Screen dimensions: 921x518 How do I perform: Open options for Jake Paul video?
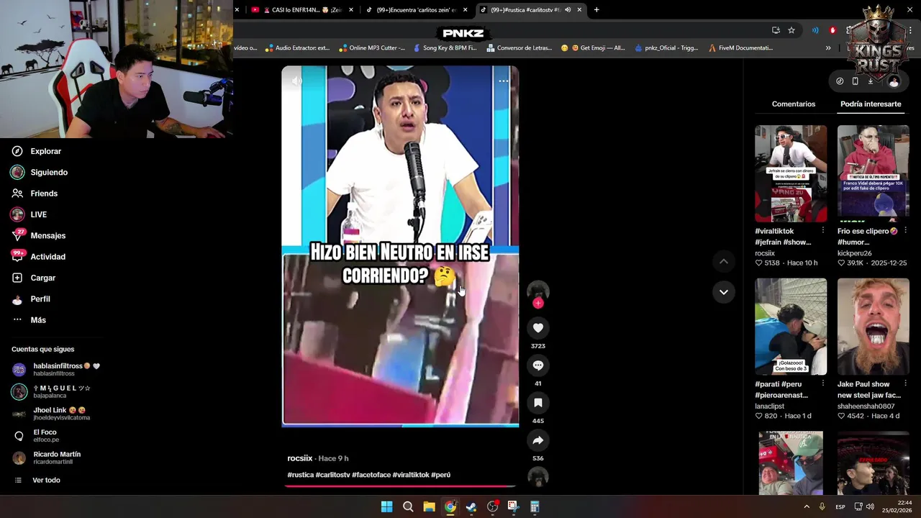click(906, 384)
